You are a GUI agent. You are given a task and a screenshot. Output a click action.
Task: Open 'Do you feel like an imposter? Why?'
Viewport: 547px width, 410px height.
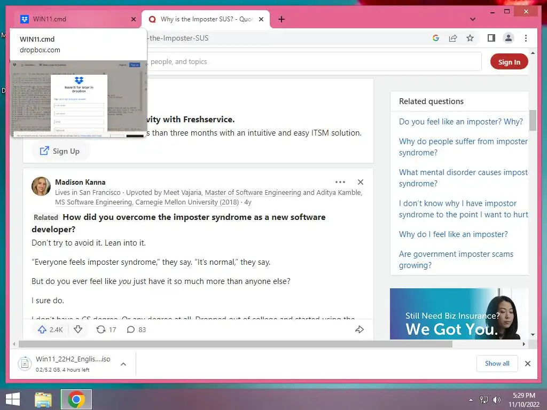click(461, 122)
